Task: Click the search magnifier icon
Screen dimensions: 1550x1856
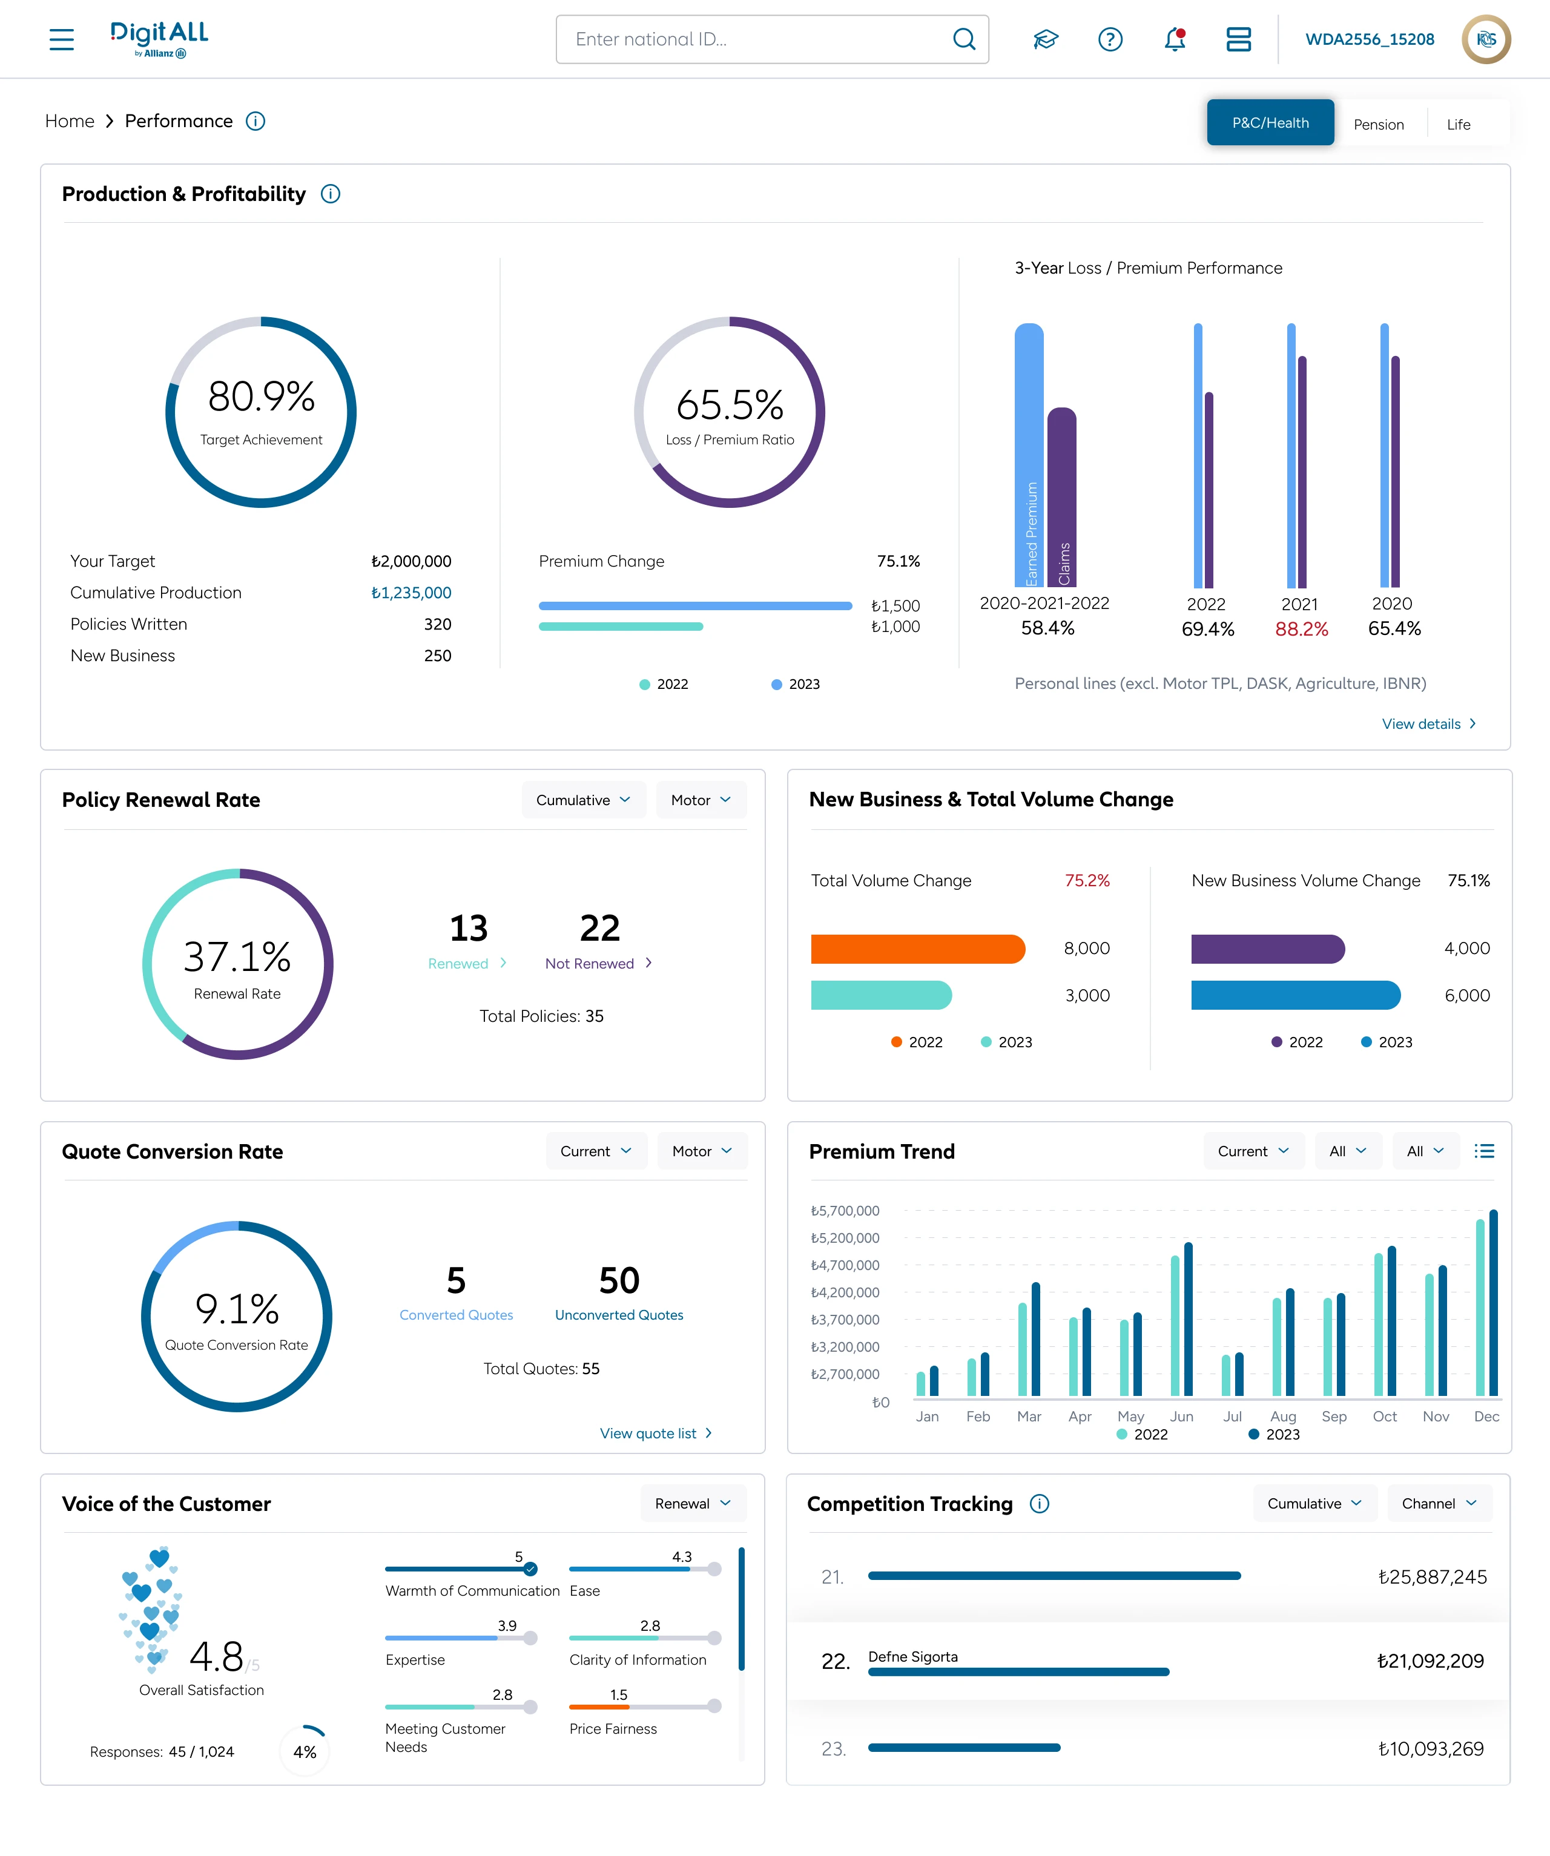Action: [x=964, y=39]
